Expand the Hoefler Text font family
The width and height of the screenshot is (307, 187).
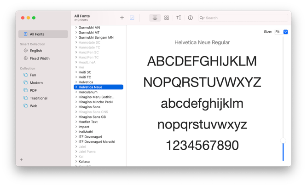click(76, 122)
